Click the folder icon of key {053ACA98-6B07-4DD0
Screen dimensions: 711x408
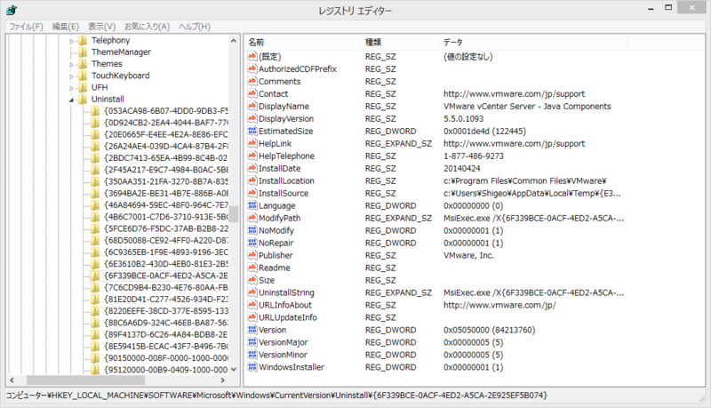95,110
